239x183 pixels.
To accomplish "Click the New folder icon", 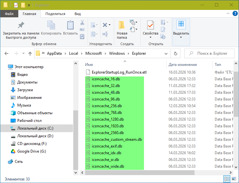I will 122,26.
